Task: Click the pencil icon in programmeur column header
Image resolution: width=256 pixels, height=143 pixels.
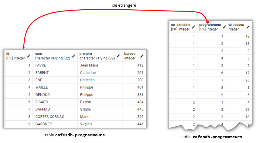Action: [x=222, y=27]
